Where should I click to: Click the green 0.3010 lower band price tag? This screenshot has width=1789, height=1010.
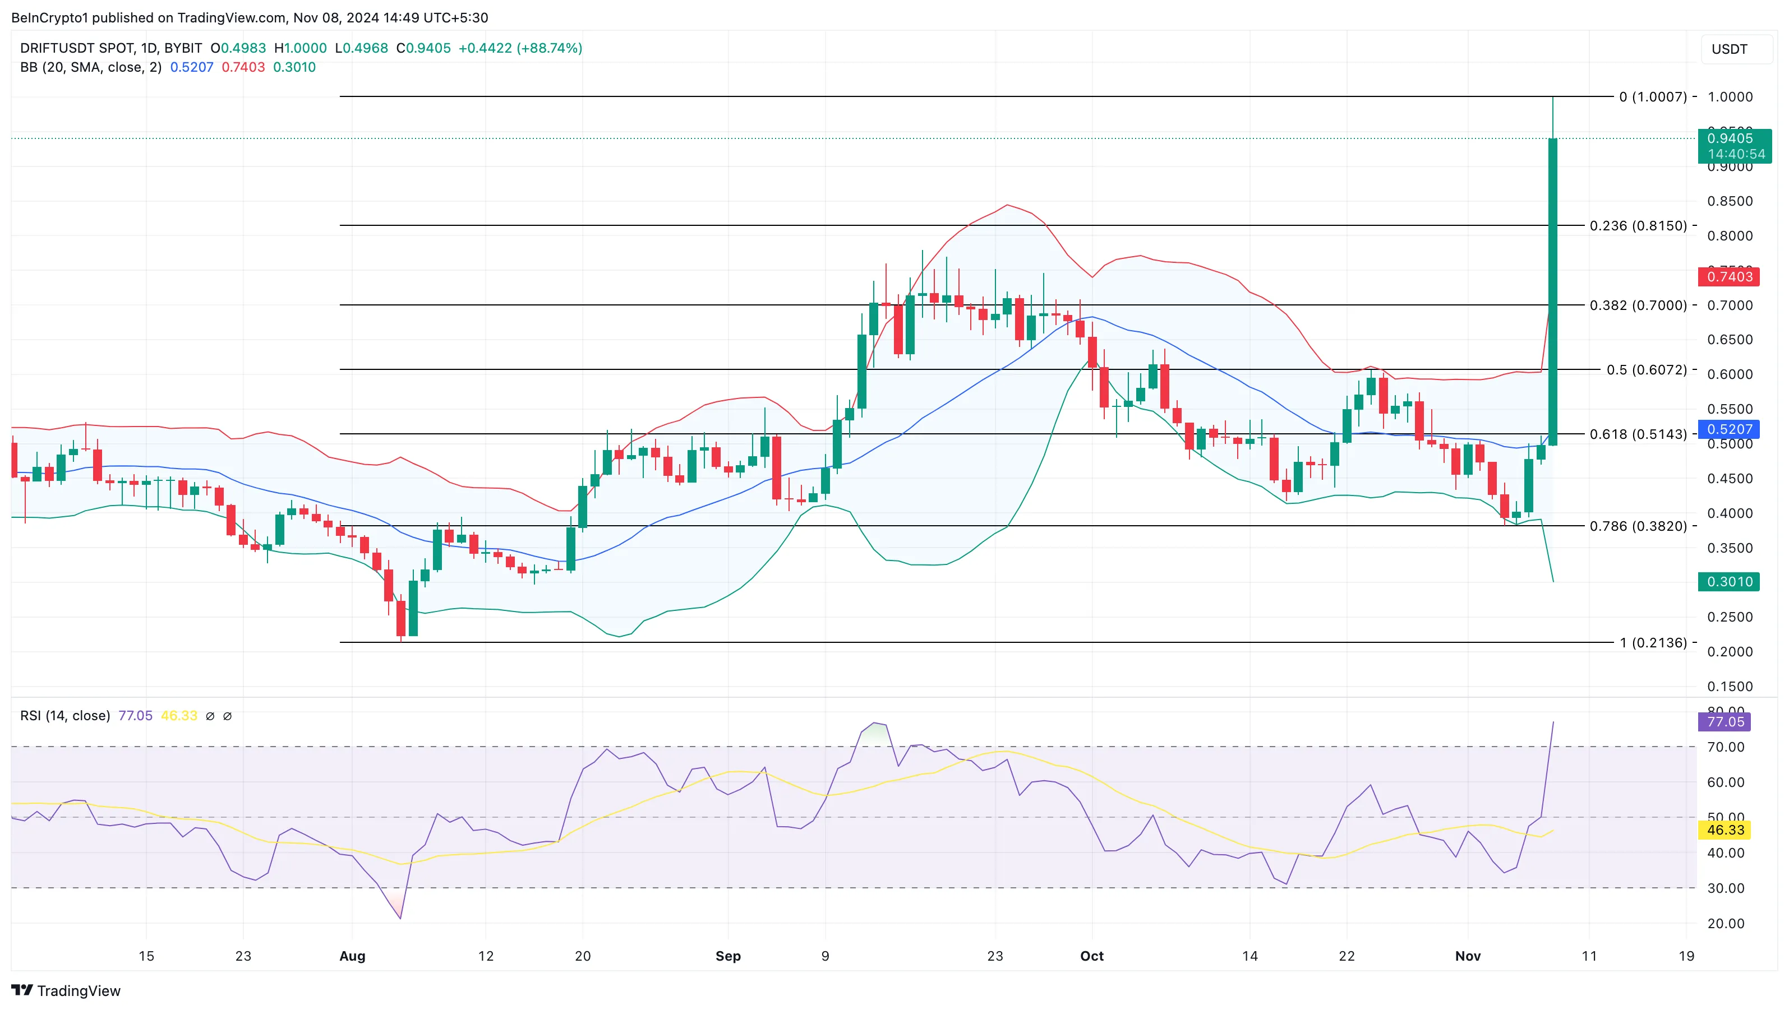pos(1728,582)
